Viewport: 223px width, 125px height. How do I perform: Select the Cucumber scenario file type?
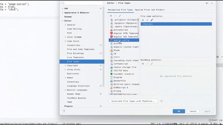coord(124,74)
